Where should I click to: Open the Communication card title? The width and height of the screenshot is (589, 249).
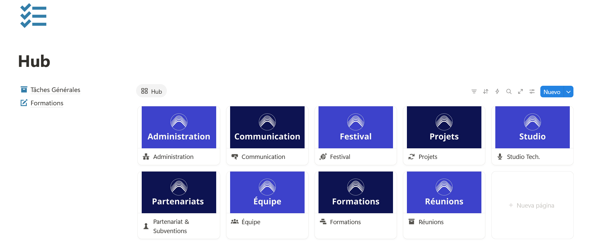(x=263, y=157)
